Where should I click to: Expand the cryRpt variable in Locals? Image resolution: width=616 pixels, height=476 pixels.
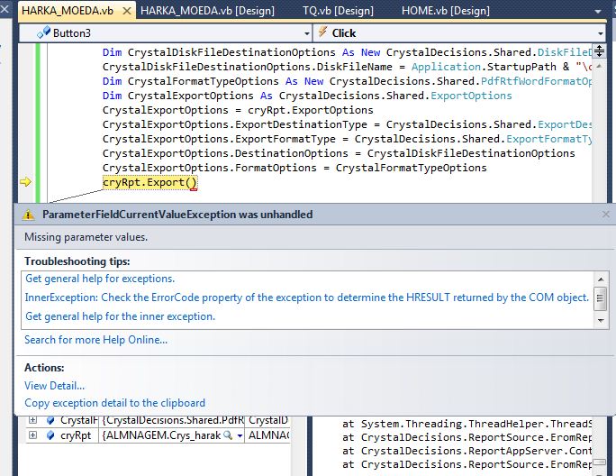pyautogui.click(x=33, y=435)
